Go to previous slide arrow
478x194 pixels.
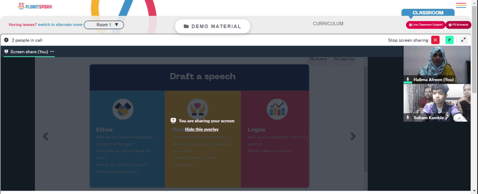pos(45,136)
